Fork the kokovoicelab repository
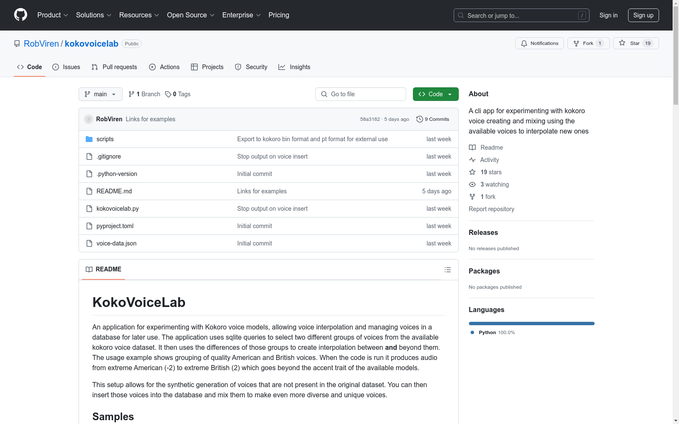Viewport: 679px width, 424px height. [x=588, y=43]
